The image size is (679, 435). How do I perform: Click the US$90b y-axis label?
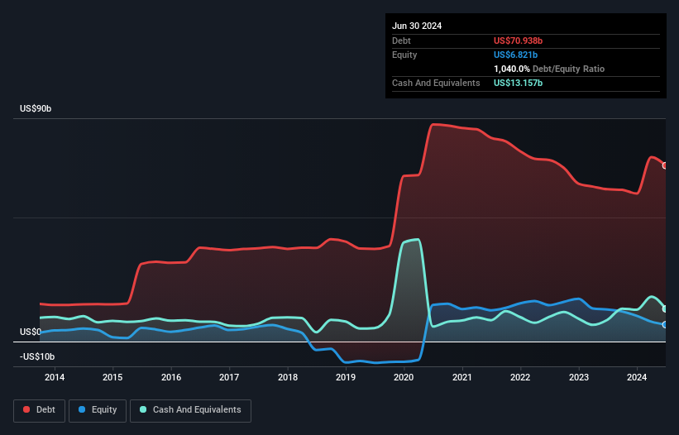click(x=36, y=108)
